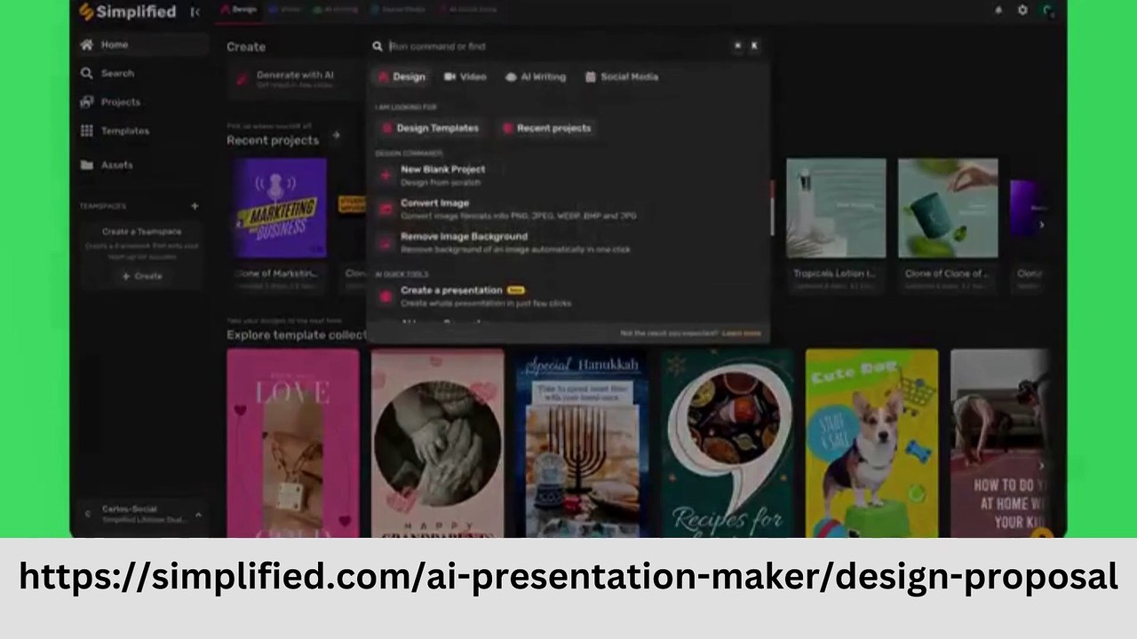Expand the Carlos-Social workspace switcher

point(198,514)
